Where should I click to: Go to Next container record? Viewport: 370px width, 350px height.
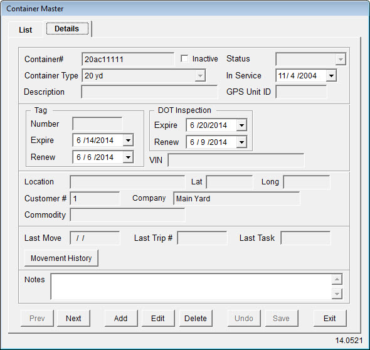(73, 319)
